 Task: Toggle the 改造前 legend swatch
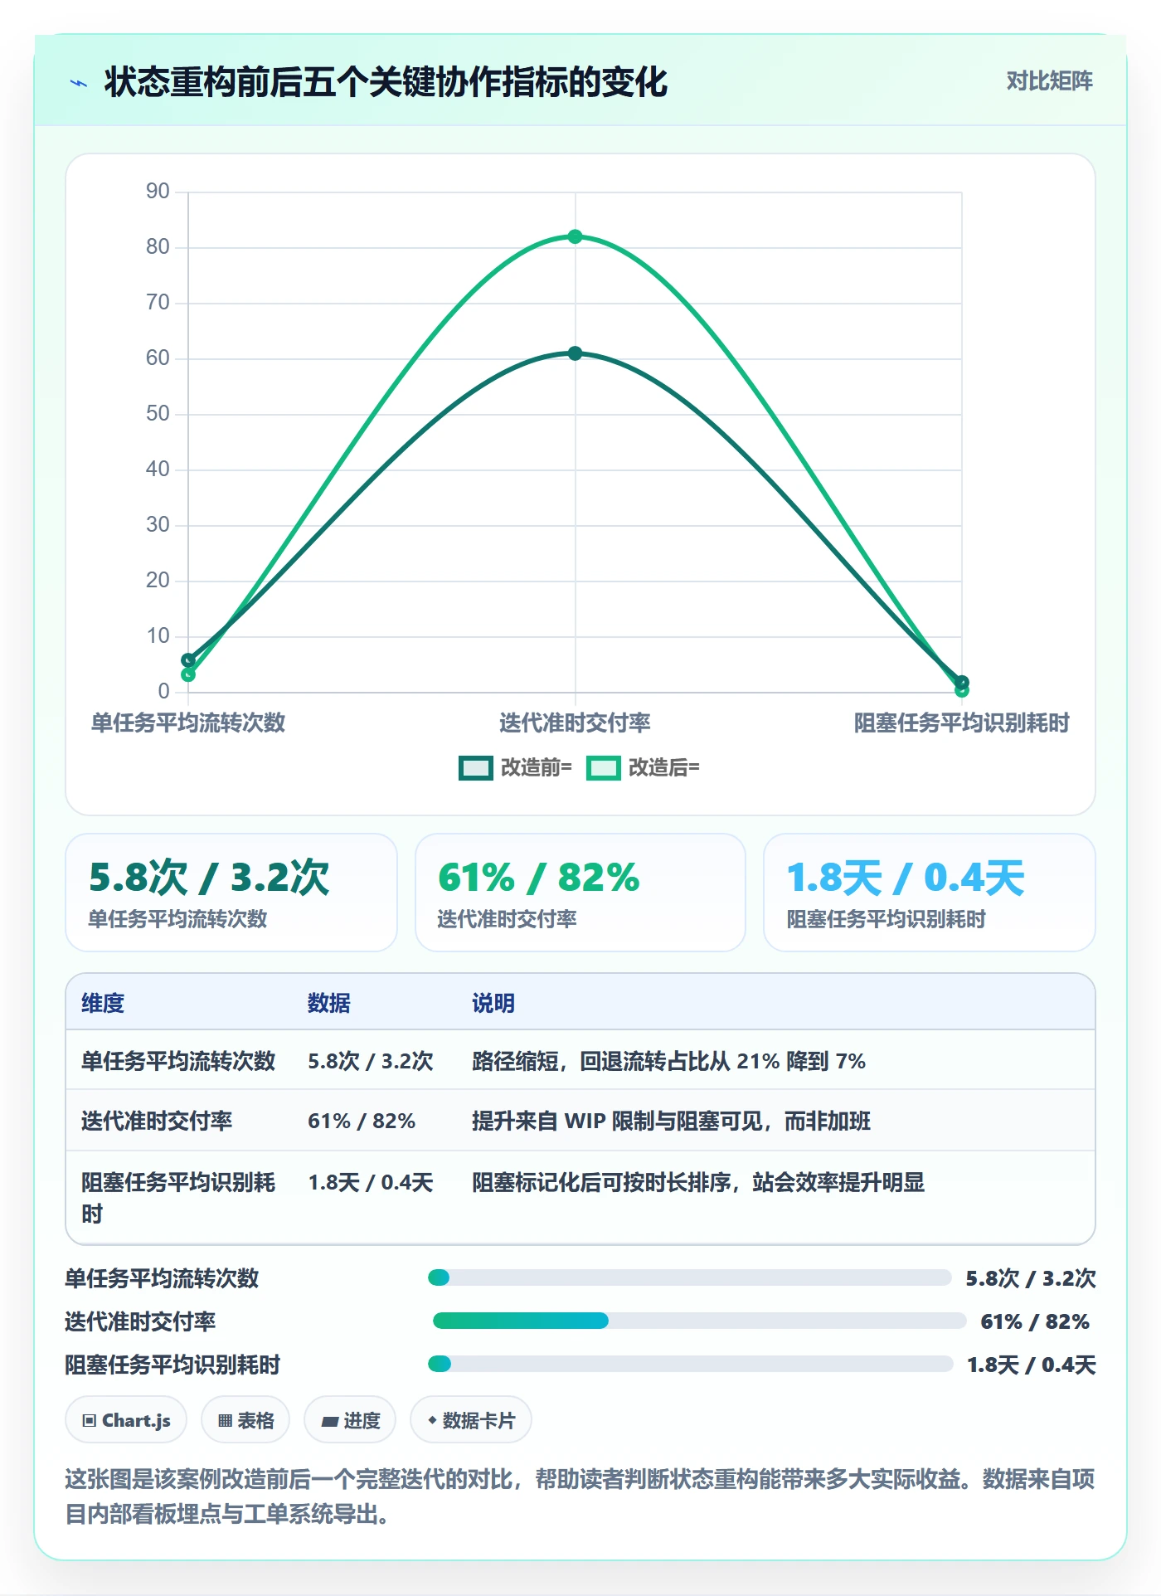click(x=476, y=768)
